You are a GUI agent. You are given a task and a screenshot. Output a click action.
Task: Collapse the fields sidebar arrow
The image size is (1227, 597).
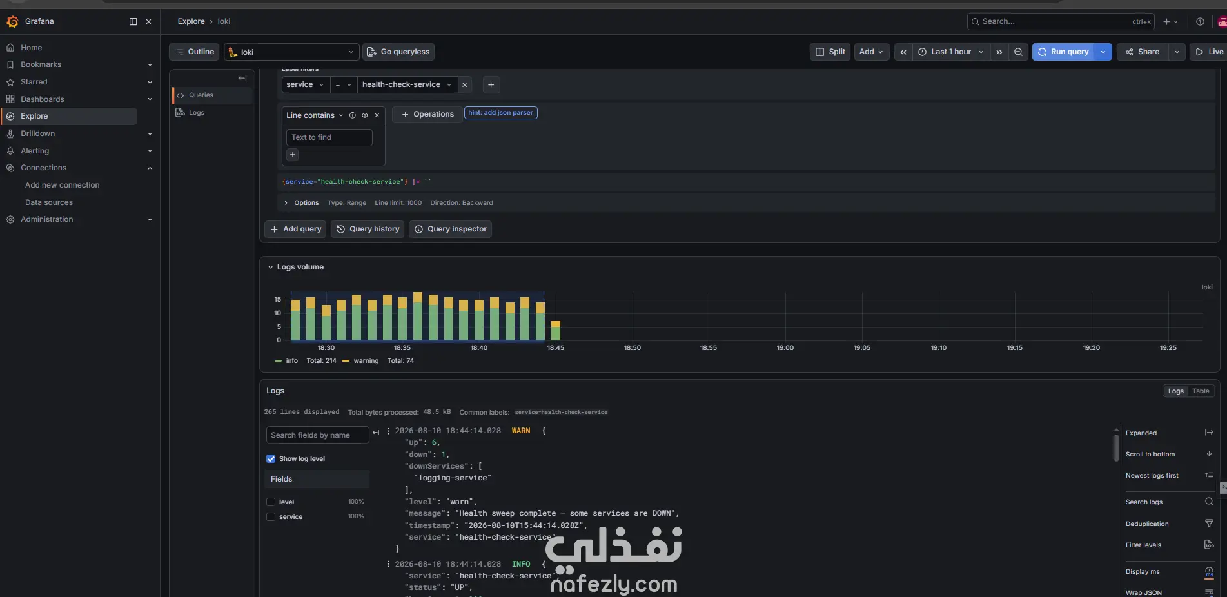pyautogui.click(x=376, y=433)
